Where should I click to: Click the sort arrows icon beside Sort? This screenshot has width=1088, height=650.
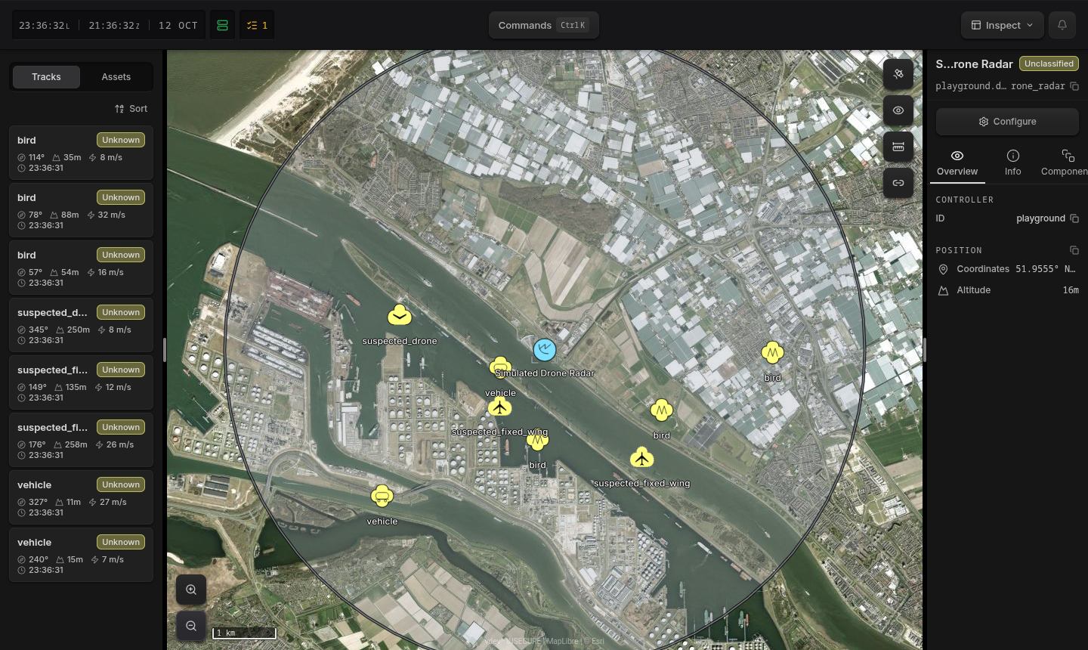pyautogui.click(x=119, y=109)
